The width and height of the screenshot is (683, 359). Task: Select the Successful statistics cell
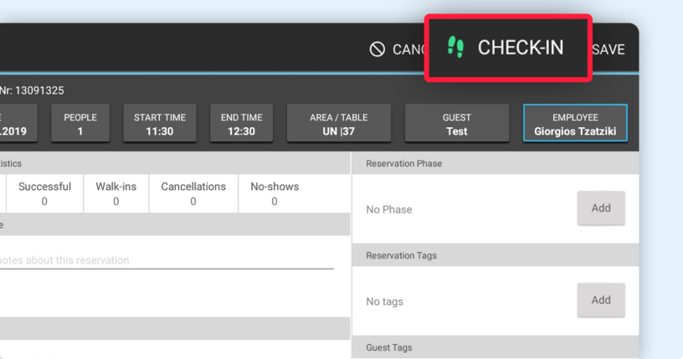point(44,193)
